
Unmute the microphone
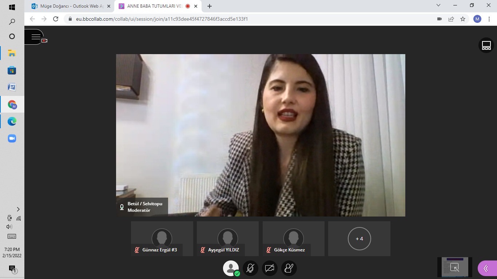[x=250, y=268]
